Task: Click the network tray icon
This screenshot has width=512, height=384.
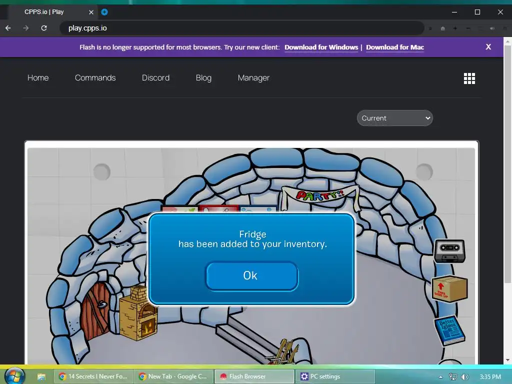Action: [453, 377]
